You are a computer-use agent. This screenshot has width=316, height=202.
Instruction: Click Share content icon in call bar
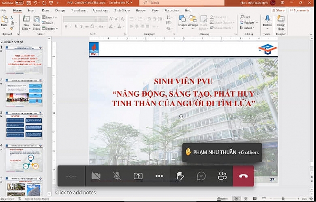138,176
